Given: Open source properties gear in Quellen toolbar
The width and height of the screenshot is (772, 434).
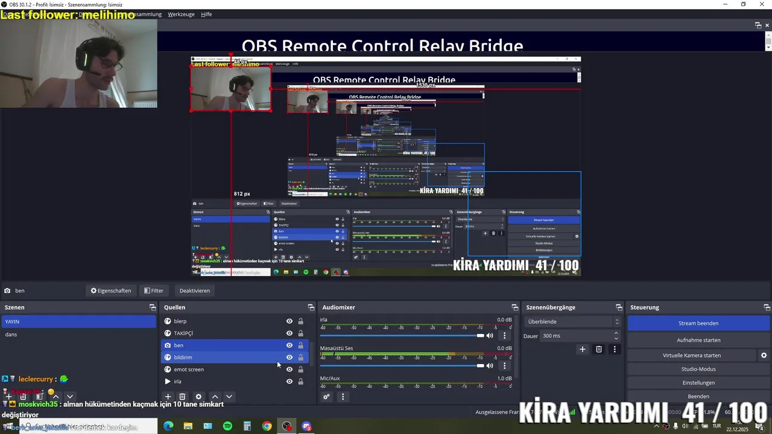Looking at the screenshot, I should pos(198,397).
